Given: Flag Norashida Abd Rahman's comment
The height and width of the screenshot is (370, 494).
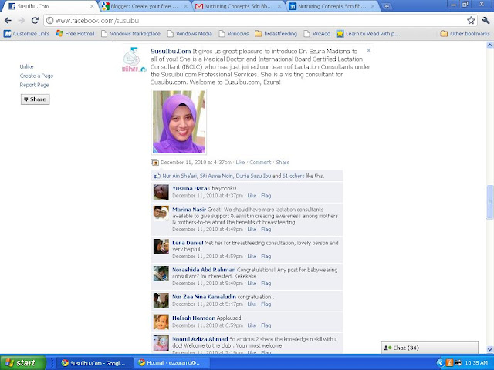Looking at the screenshot, I should click(266, 284).
